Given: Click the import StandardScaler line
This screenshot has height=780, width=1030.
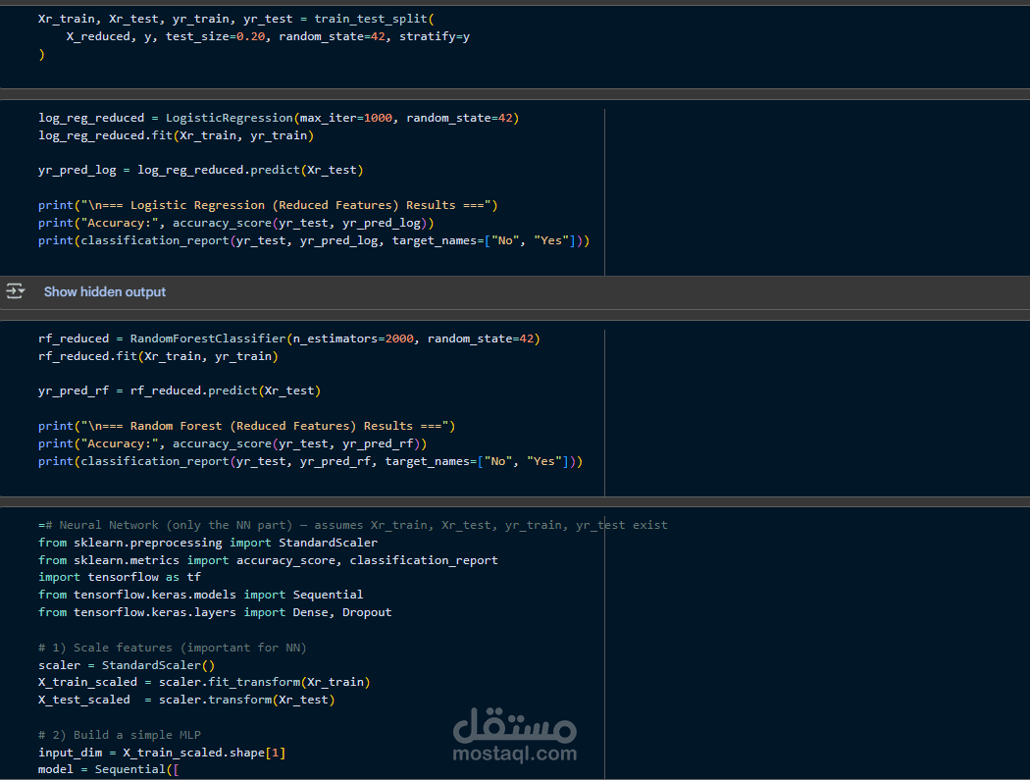Looking at the screenshot, I should pos(208,543).
